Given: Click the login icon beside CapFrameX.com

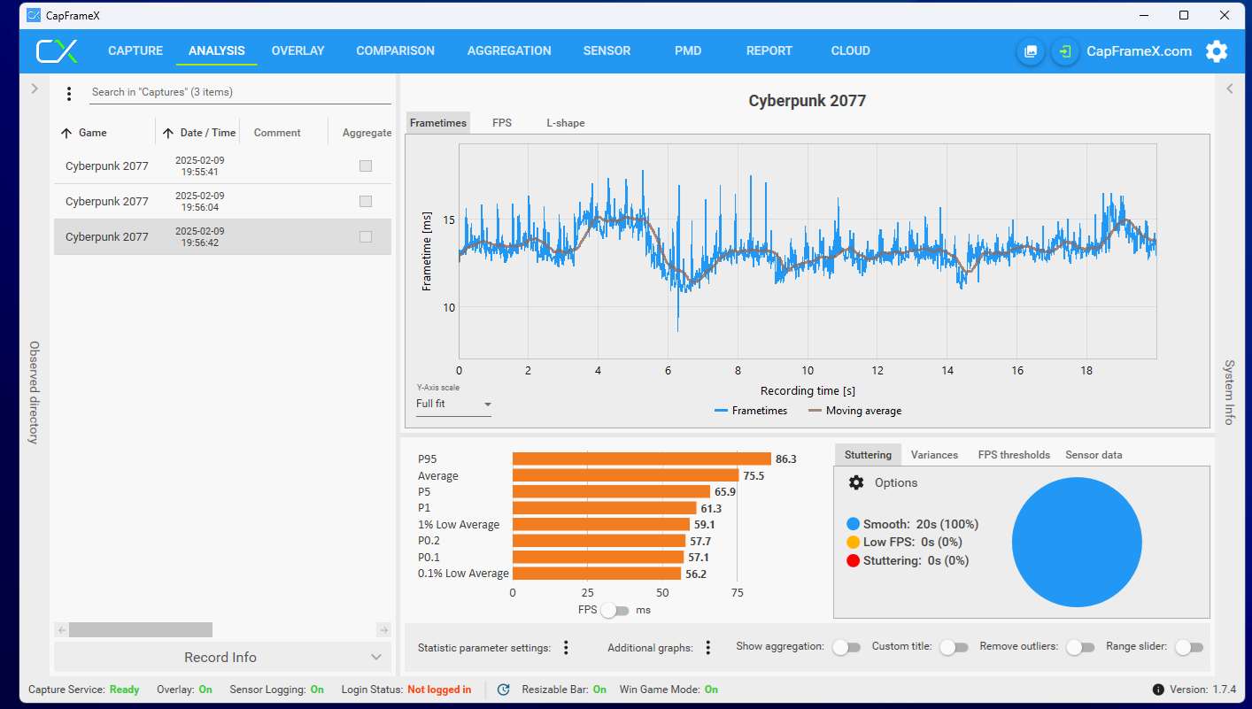Looking at the screenshot, I should 1065,51.
